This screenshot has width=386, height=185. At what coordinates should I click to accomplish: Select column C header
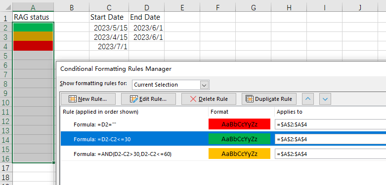coord(109,7)
